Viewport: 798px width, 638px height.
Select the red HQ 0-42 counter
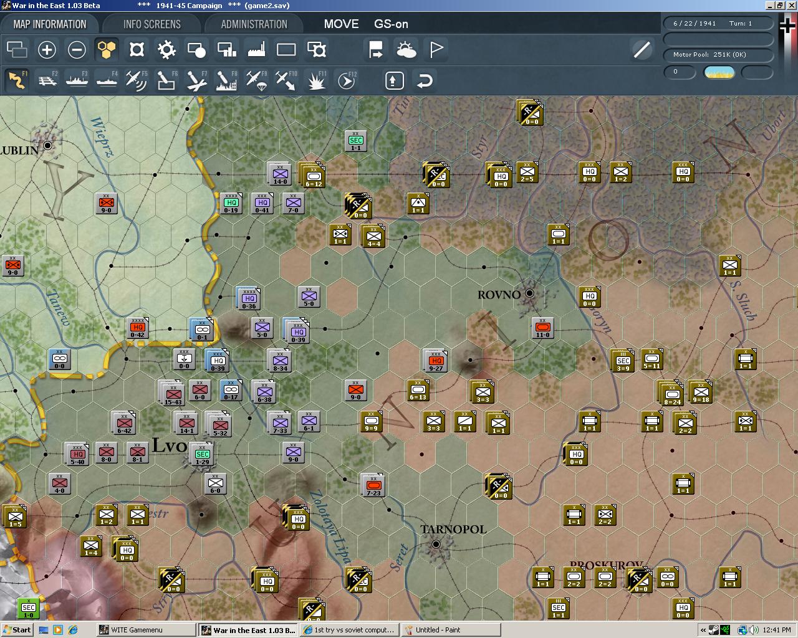point(137,328)
